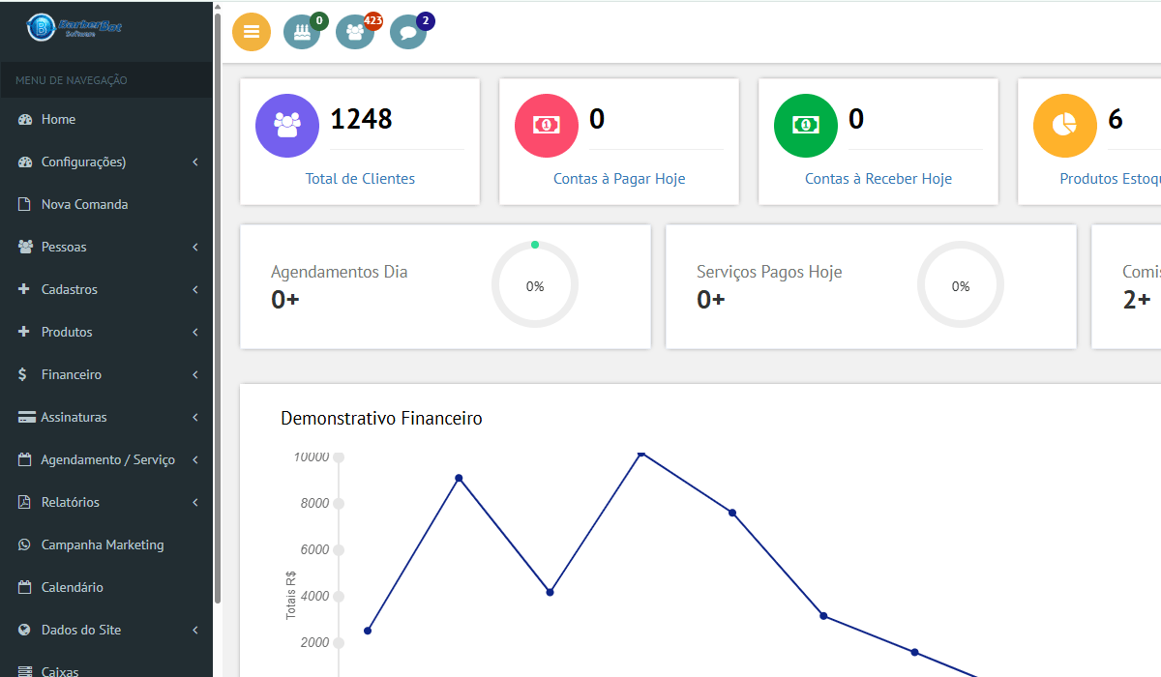Click the Agendamentos Dia circular progress ring
Screen dimensions: 1161x677
535,285
